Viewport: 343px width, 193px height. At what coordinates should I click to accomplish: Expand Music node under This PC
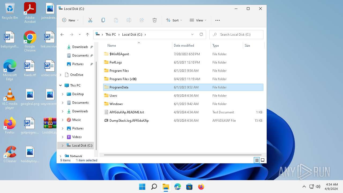coord(62,120)
